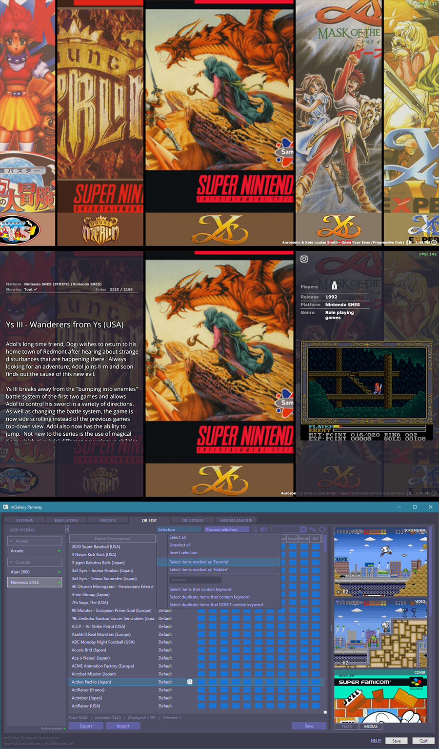439x749 pixels.
Task: Click the swap arrows icon beside search field
Action: tap(313, 529)
